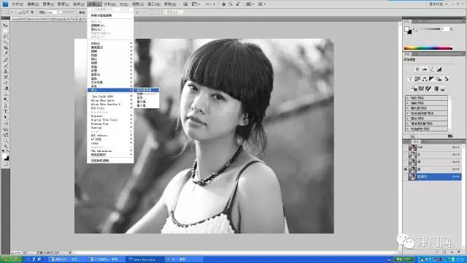Image resolution: width=467 pixels, height=263 pixels.
Task: Select the Pen tool
Action: [5, 105]
